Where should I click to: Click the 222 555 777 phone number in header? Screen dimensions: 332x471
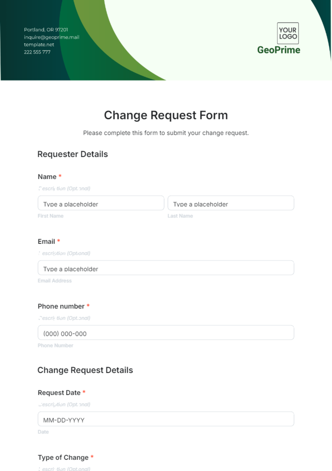[37, 52]
